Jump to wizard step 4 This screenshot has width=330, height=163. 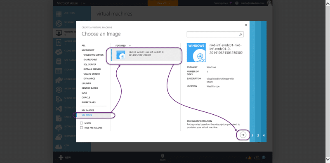point(264,135)
